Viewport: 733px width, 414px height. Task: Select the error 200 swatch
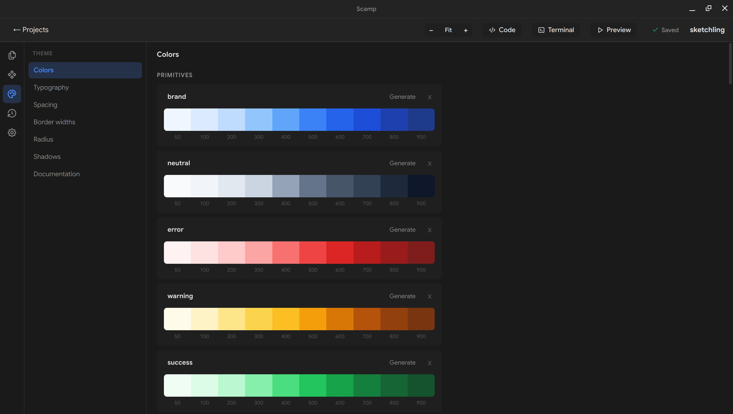pyautogui.click(x=231, y=253)
